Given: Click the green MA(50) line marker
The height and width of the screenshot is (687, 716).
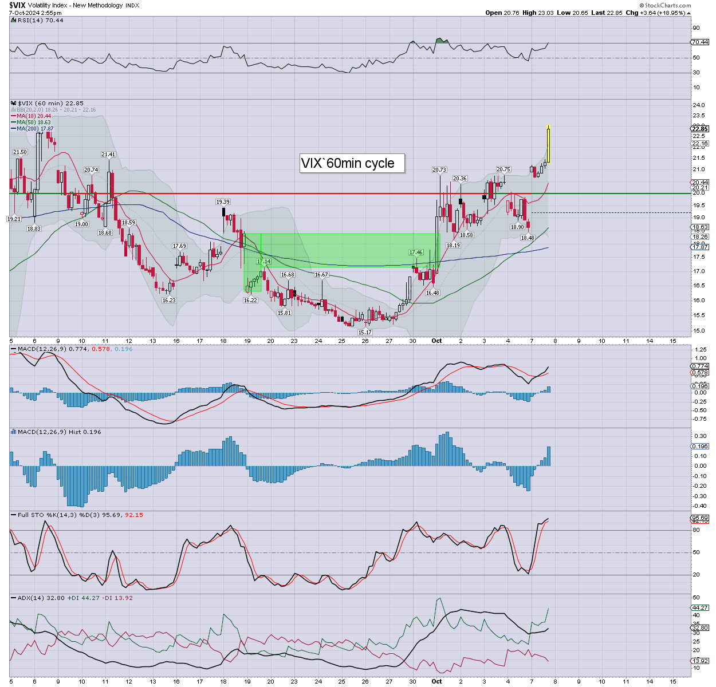Looking at the screenshot, I should 13,123.
